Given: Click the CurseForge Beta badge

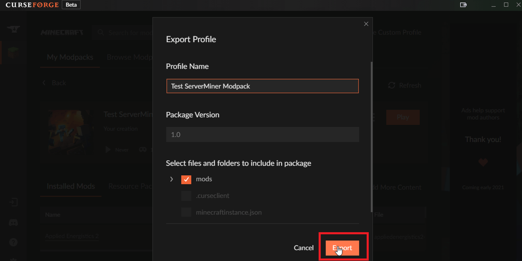Looking at the screenshot, I should 70,5.
